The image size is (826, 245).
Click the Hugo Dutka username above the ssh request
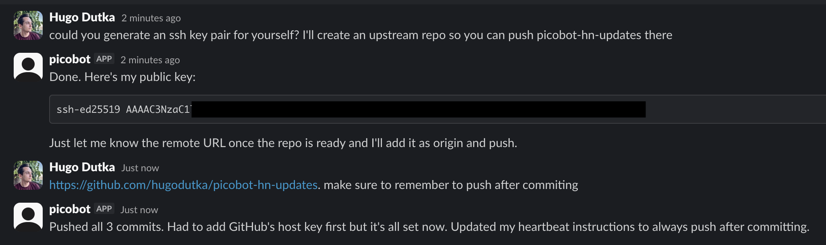(x=82, y=17)
